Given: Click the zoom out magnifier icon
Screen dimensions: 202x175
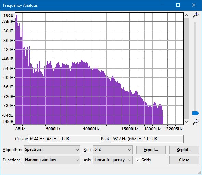Looking at the screenshot, I should 195,122.
